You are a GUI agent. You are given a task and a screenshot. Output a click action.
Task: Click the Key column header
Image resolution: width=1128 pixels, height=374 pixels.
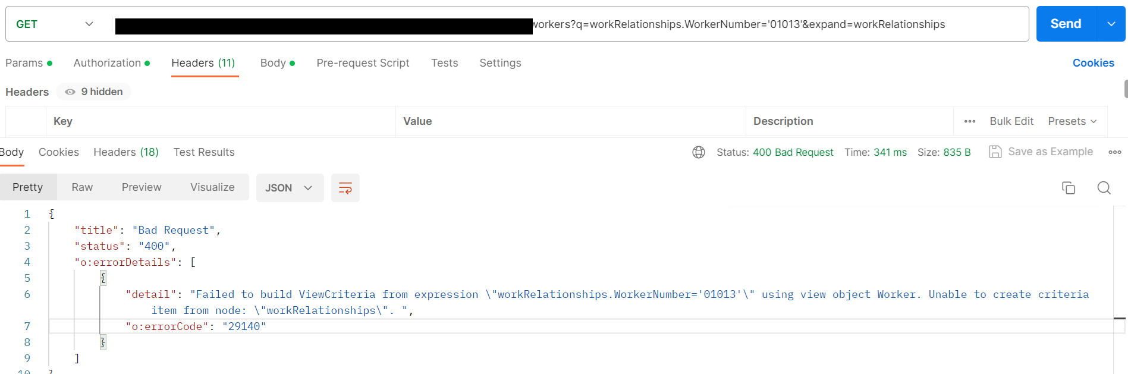click(63, 121)
